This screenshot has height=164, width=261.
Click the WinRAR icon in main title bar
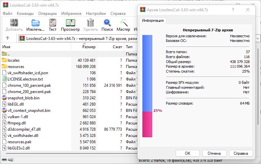(x=6, y=5)
